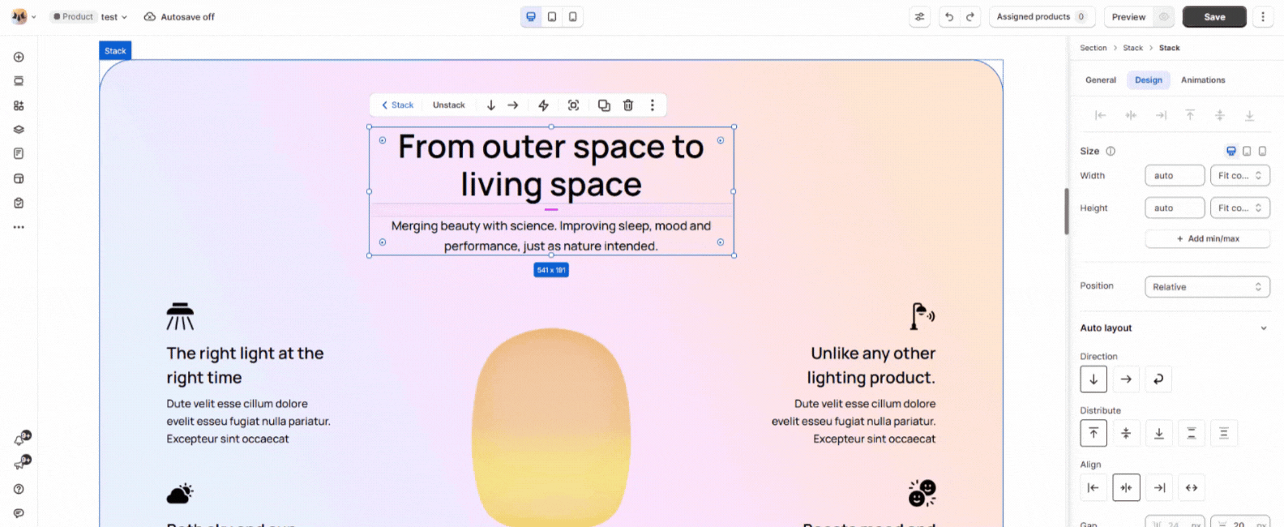Switch to the General tab
This screenshot has width=1284, height=527.
coord(1100,80)
